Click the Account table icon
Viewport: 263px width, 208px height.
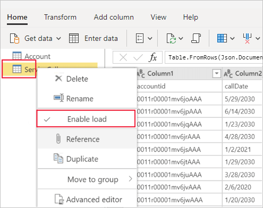click(17, 56)
